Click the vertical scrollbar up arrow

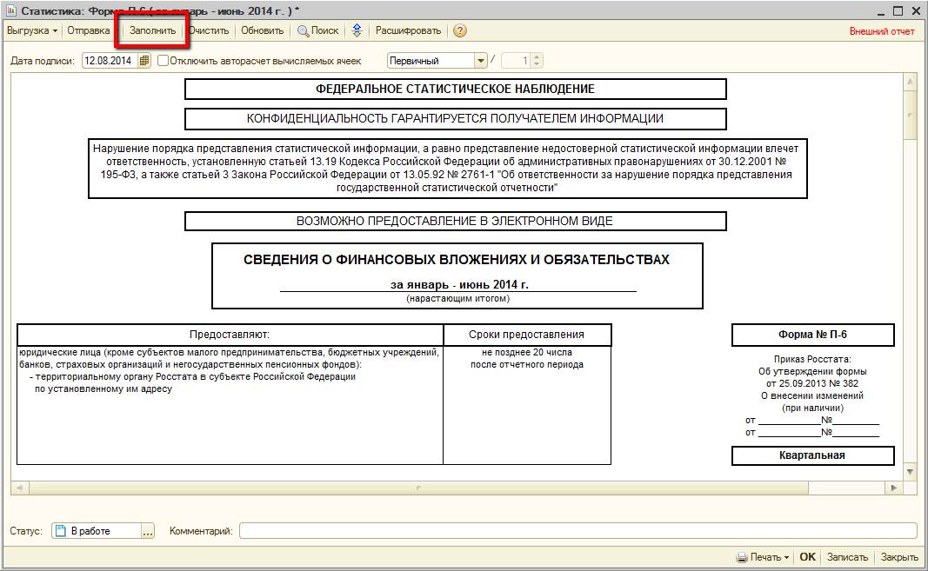click(911, 83)
